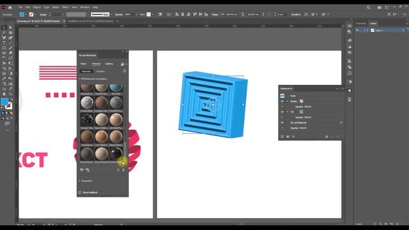The height and width of the screenshot is (230, 409).
Task: Click the Opacity value field in the control bar
Action: pyautogui.click(x=128, y=15)
